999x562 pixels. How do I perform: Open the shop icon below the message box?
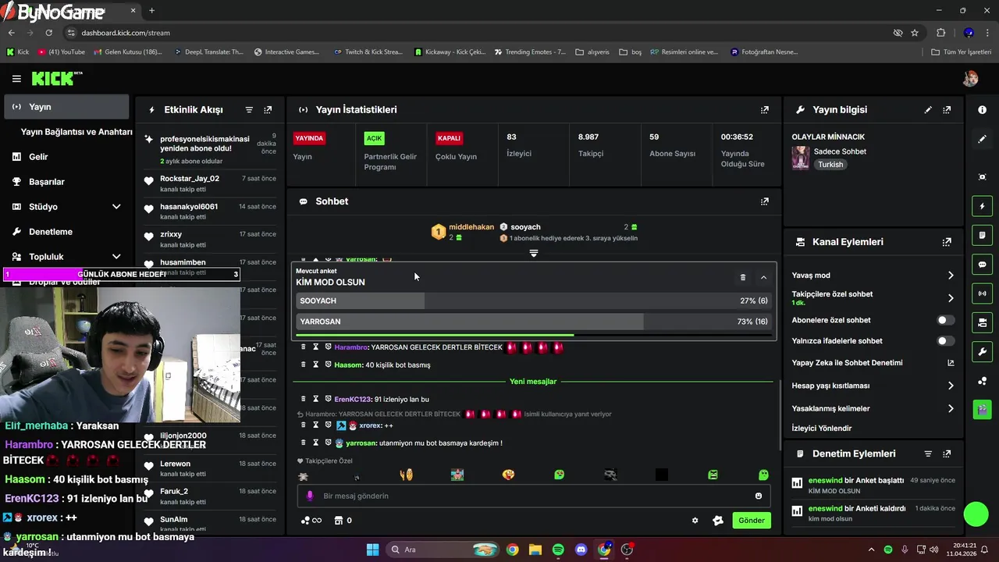339,521
